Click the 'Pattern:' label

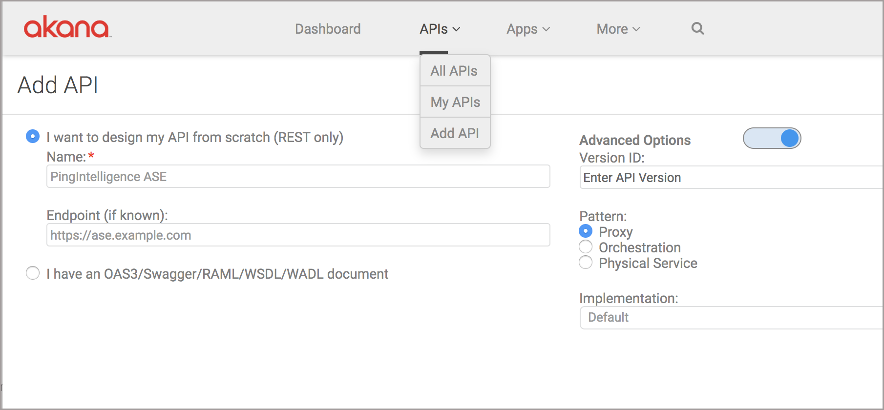pos(603,216)
